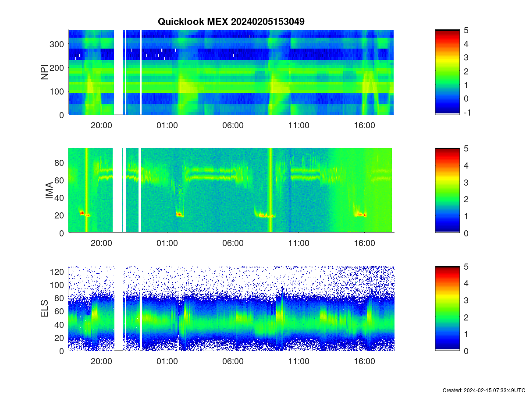The width and height of the screenshot is (526, 394).
Task: Click the 20:00 tick label under NPI panel
Action: point(101,125)
